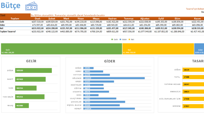Select the Kasım month header
The width and height of the screenshot is (204, 114).
tap(197, 19)
